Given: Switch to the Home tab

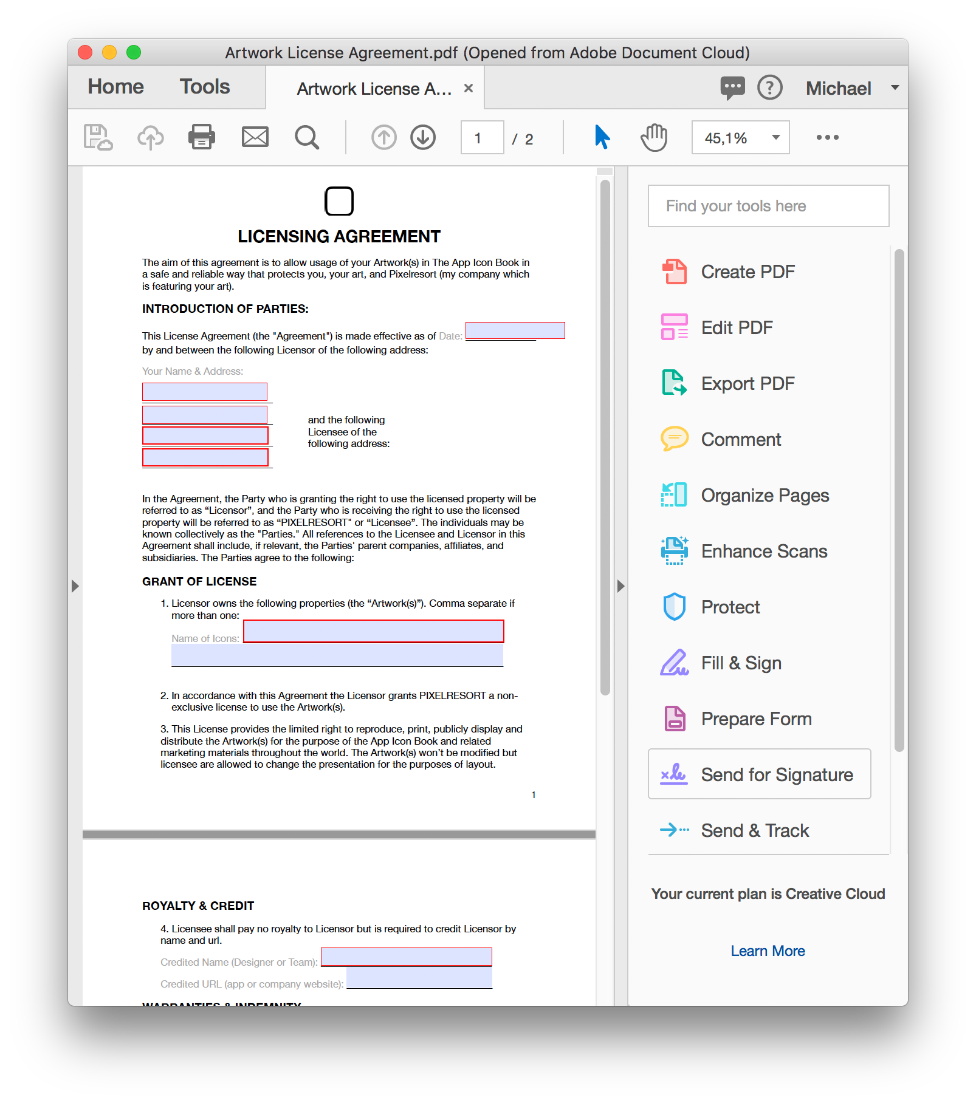Looking at the screenshot, I should 115,87.
